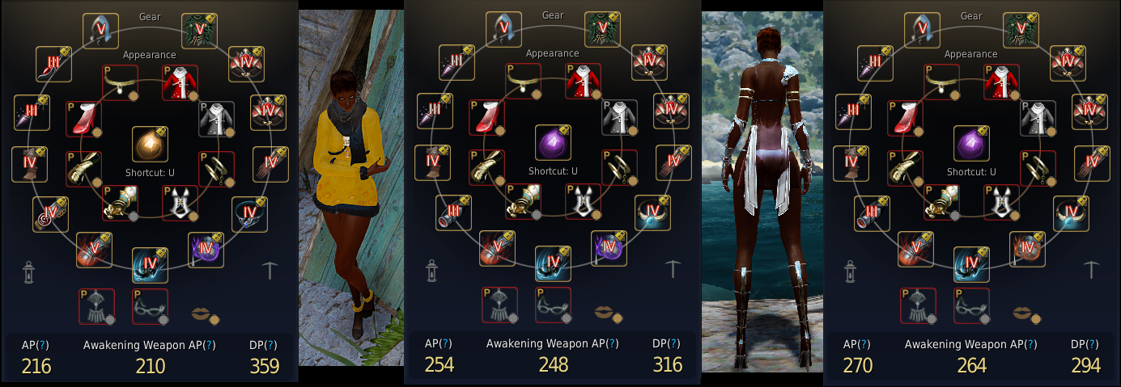Toggle the dot beside the red shoe in the 254 AP panel
This screenshot has height=387, width=1121.
(500, 132)
